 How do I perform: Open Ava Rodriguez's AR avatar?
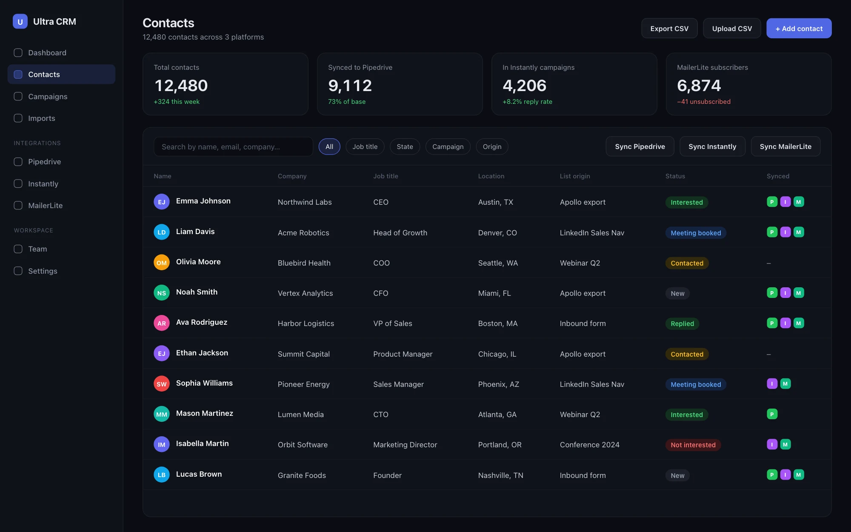coord(162,323)
